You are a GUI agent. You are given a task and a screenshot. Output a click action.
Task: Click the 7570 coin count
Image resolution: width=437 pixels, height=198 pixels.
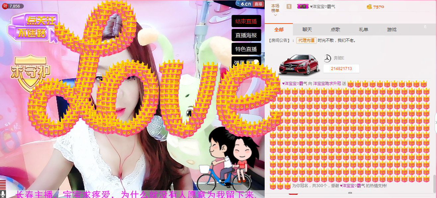(x=379, y=7)
